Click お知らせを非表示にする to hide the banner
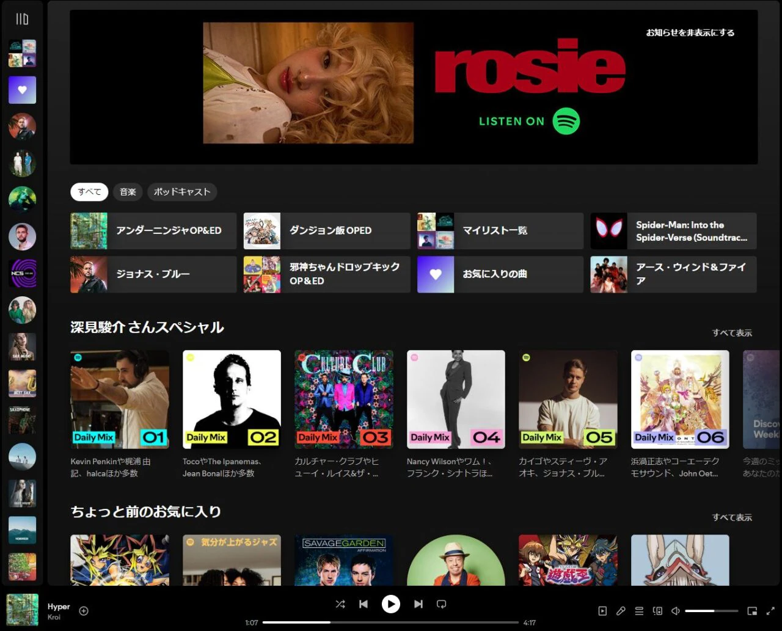782x631 pixels. point(690,32)
